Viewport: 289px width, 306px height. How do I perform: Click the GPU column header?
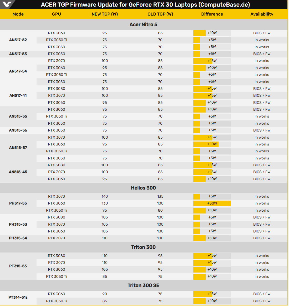[x=57, y=14]
